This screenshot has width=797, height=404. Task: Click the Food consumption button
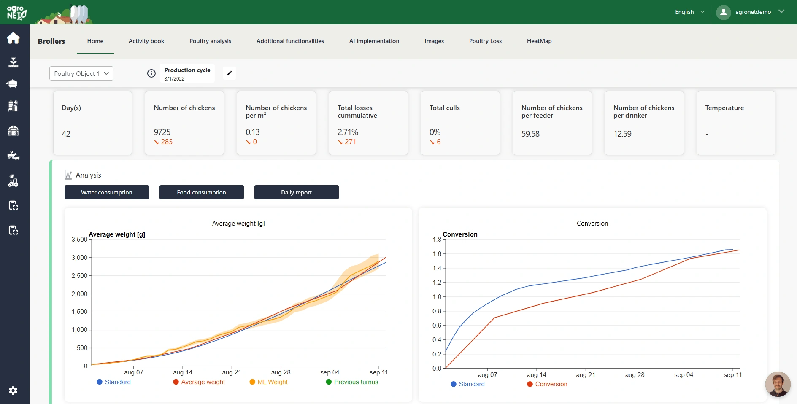(x=202, y=192)
